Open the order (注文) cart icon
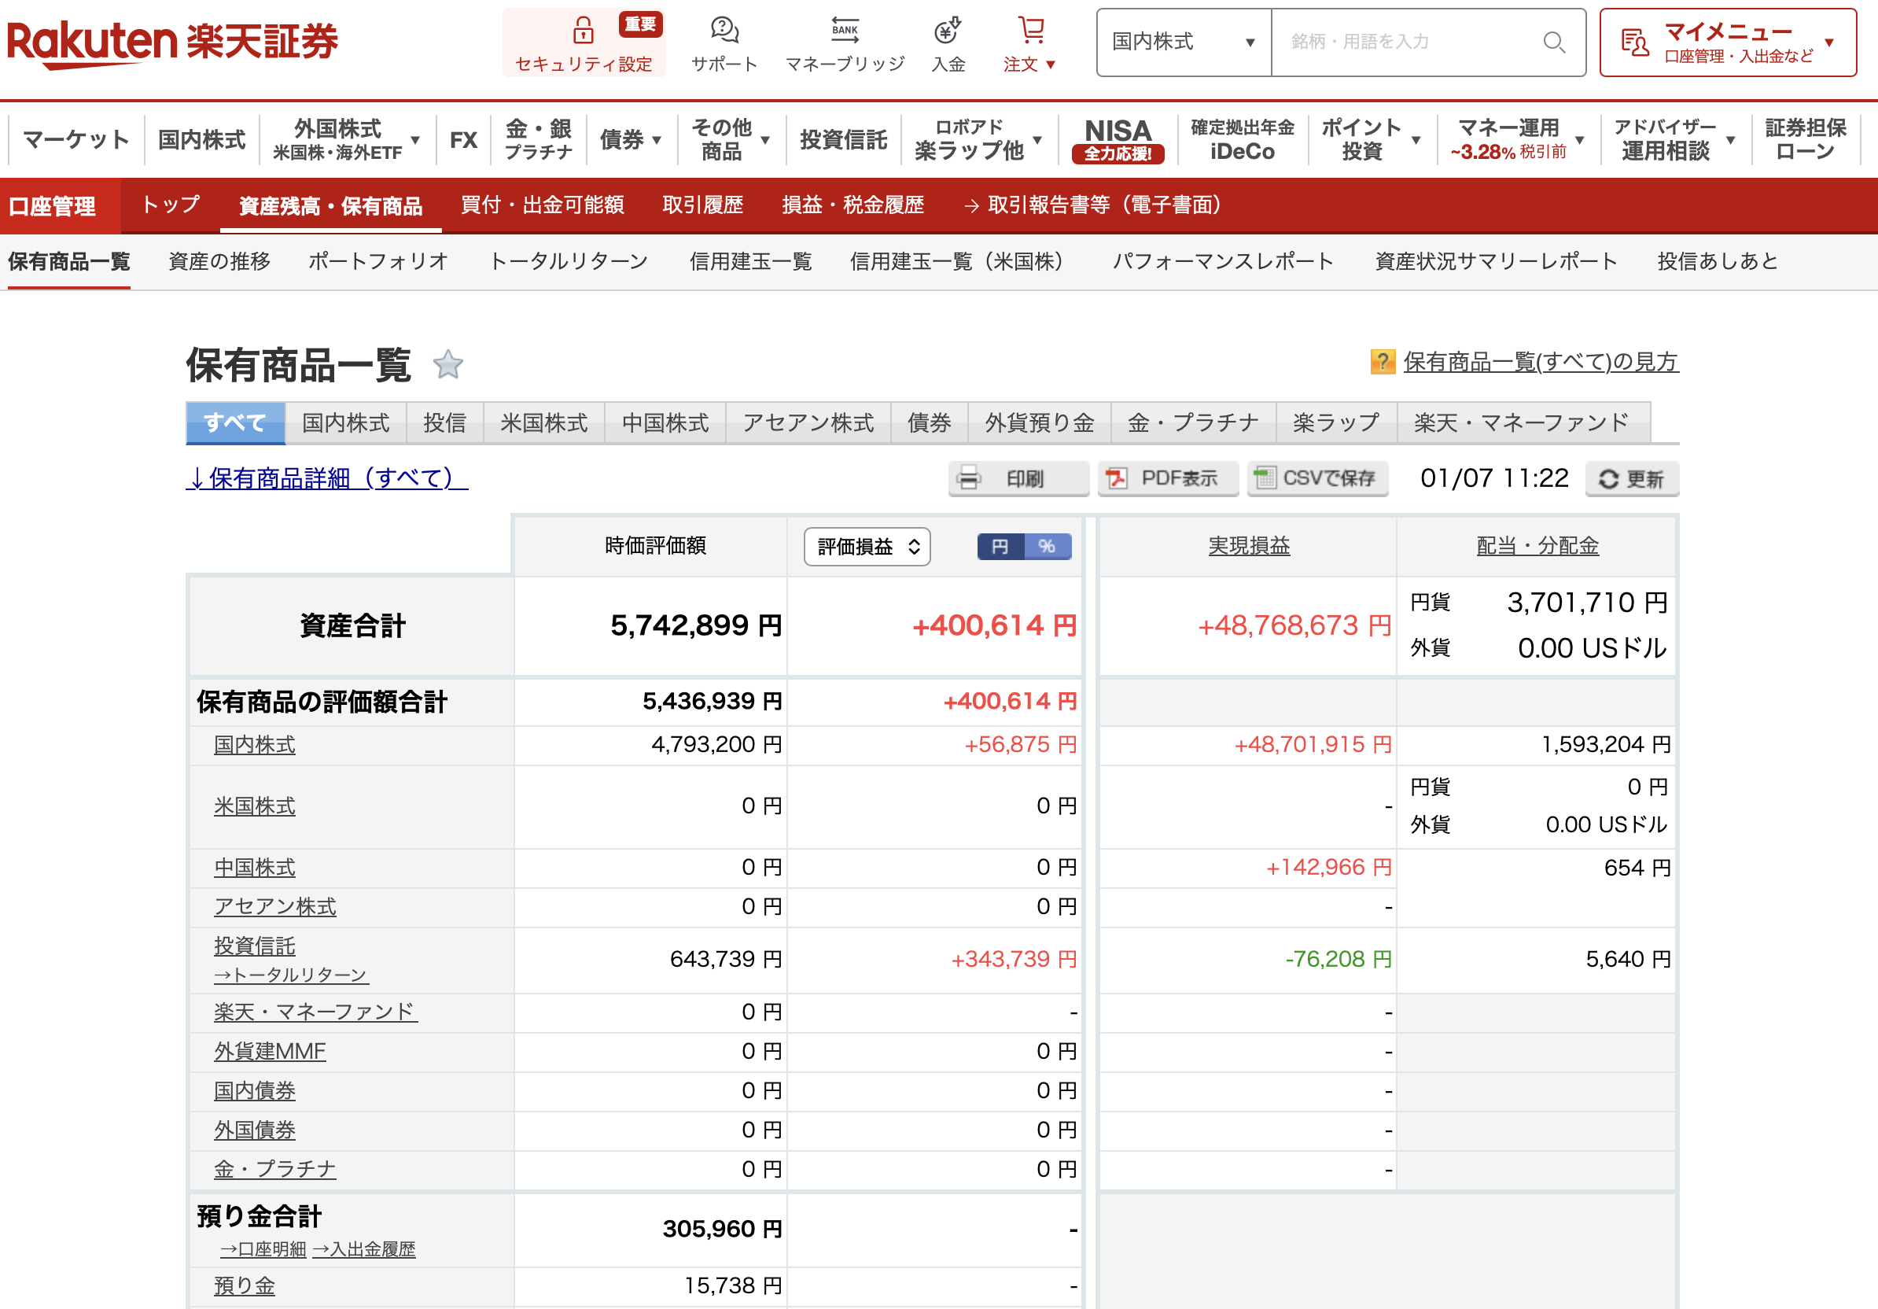Screen dimensions: 1878x1309 1030,31
